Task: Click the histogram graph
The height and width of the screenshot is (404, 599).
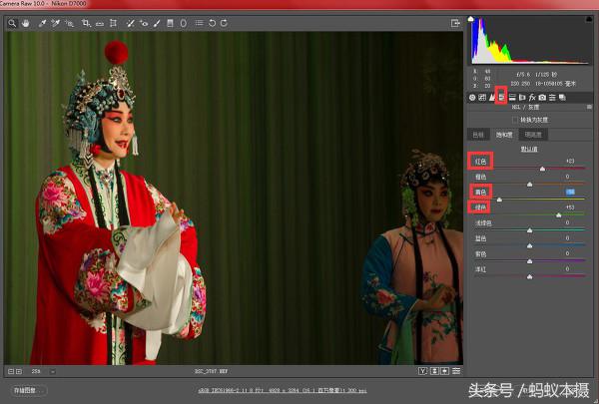Action: pos(530,41)
